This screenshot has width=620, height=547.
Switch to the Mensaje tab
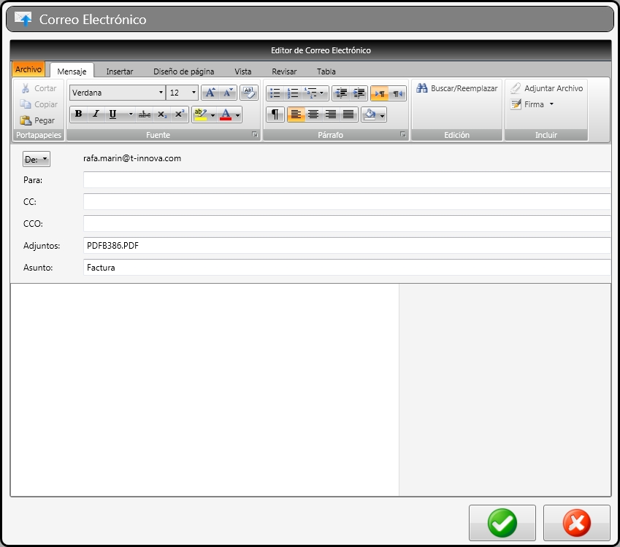click(x=72, y=71)
